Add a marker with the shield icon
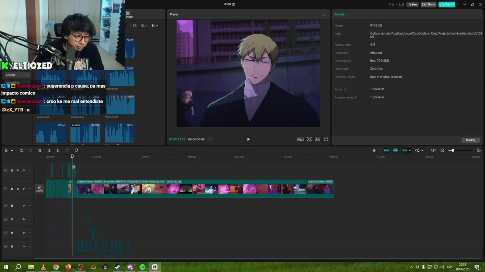 76,150
